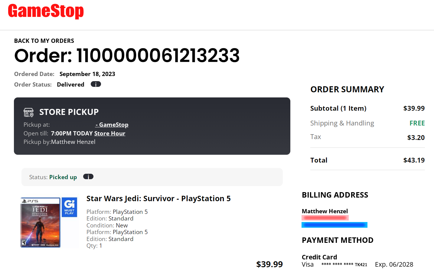Viewport: 434px width, 276px height.
Task: Click the Picked up status text
Action: point(63,177)
